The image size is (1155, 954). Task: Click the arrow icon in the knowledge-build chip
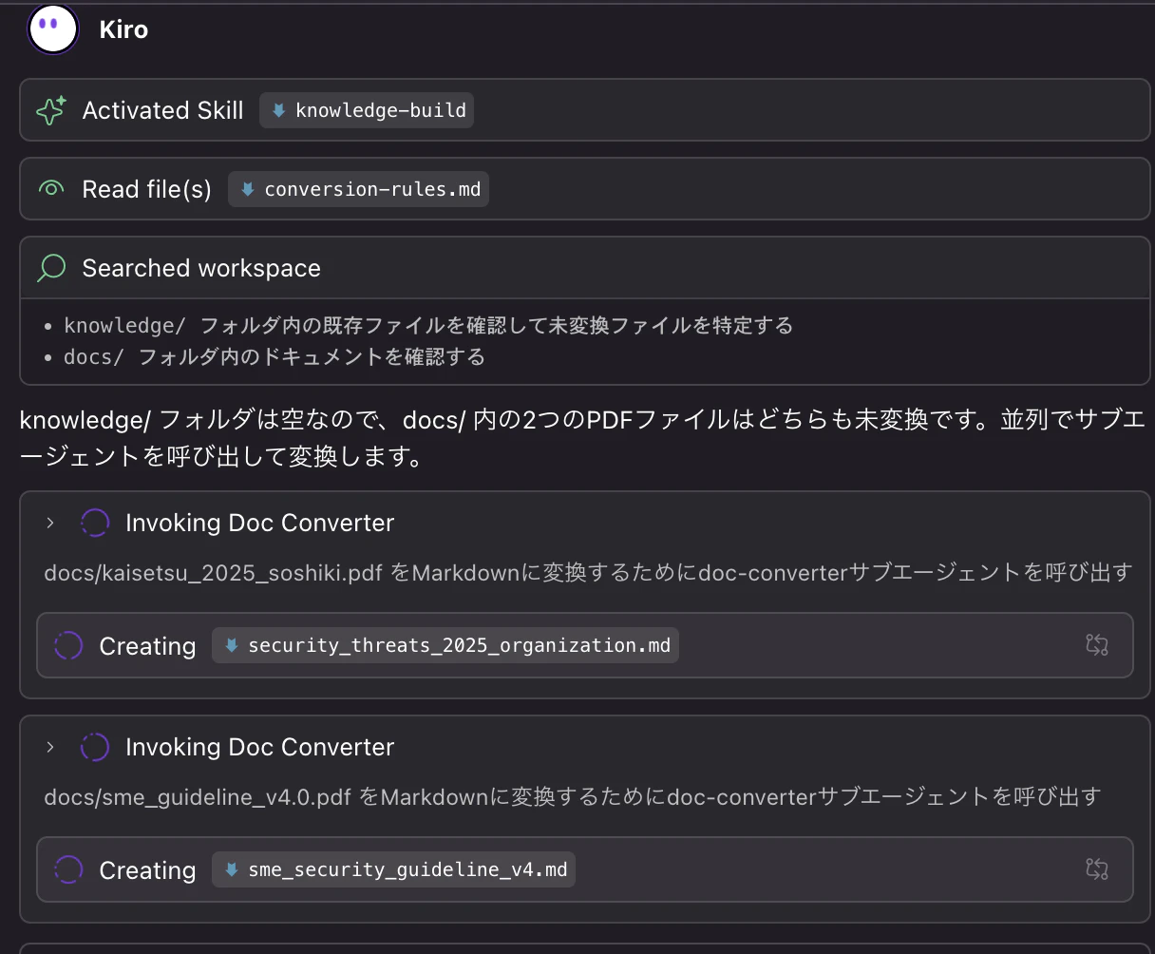coord(279,110)
